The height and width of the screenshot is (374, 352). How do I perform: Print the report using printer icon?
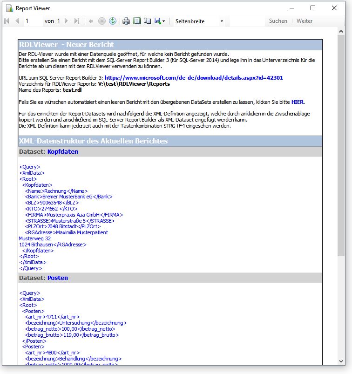click(126, 21)
